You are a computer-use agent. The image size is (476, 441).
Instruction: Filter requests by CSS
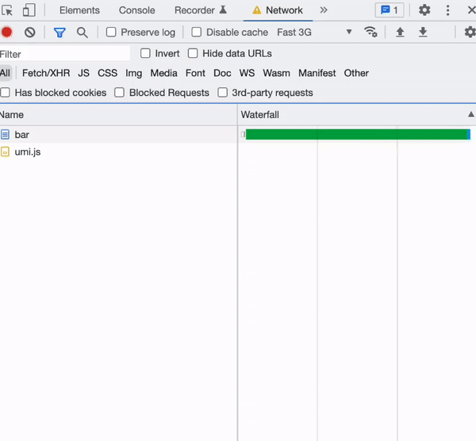(x=107, y=73)
